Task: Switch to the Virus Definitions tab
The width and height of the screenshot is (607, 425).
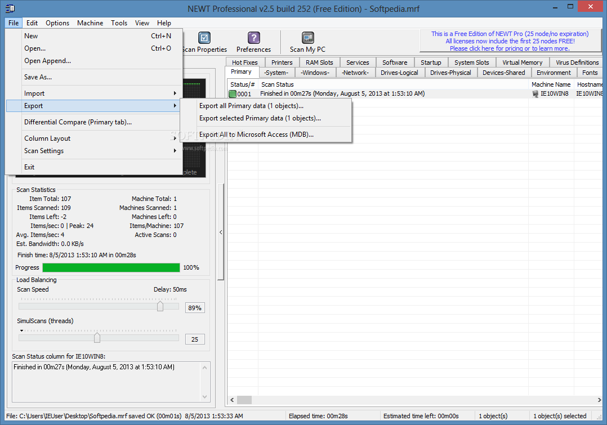Action: (577, 62)
